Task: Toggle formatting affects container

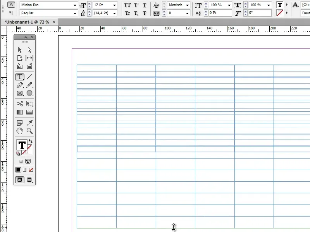Action: coord(21,161)
